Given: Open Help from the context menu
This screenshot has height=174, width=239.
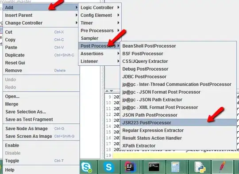Looking at the screenshot, I should [41, 170].
